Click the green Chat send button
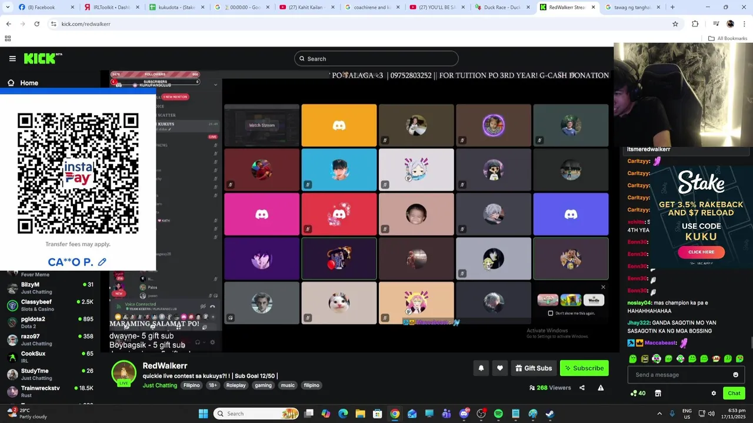 coord(734,394)
